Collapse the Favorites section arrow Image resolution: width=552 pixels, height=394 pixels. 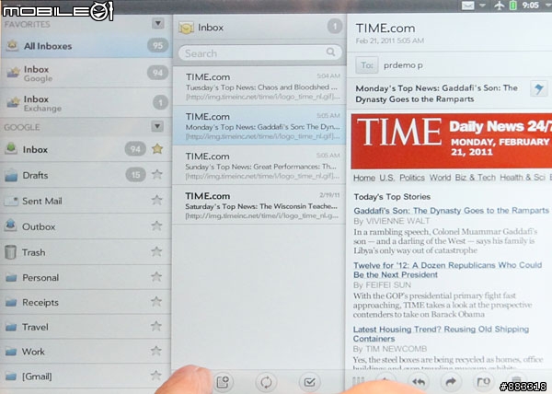[157, 24]
